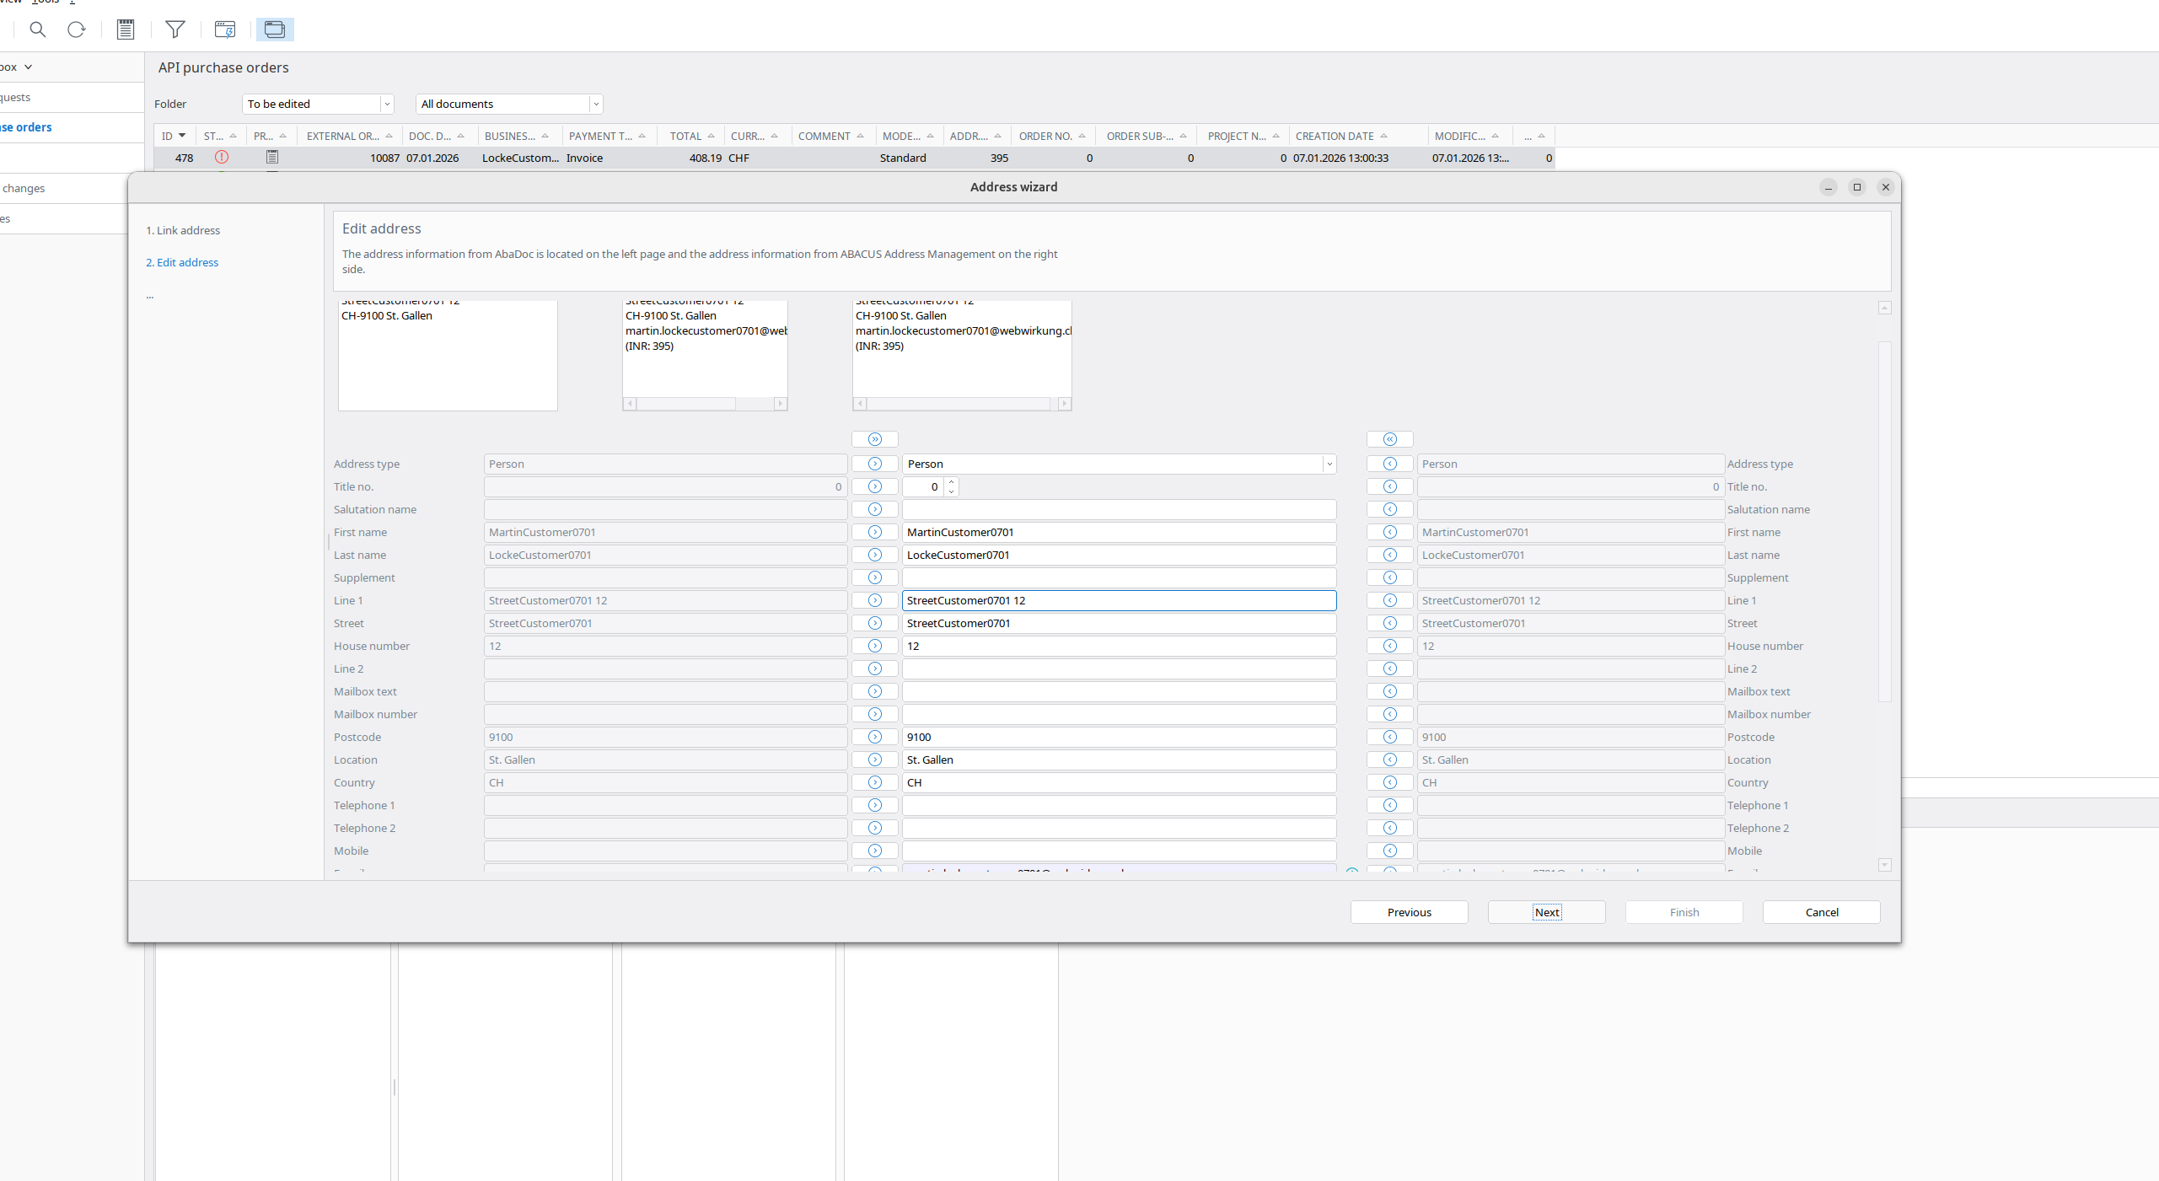Click the double-arrow copy-all icon above Address type
Image resolution: width=2159 pixels, height=1181 pixels.
point(874,439)
